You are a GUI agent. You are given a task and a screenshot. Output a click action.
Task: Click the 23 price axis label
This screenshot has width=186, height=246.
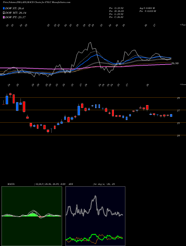[x=178, y=136]
